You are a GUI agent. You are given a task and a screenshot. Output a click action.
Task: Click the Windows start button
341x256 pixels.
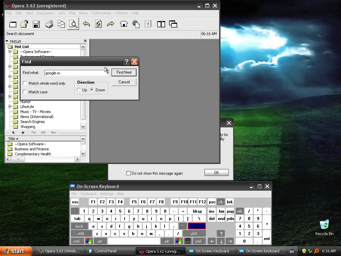point(16,251)
